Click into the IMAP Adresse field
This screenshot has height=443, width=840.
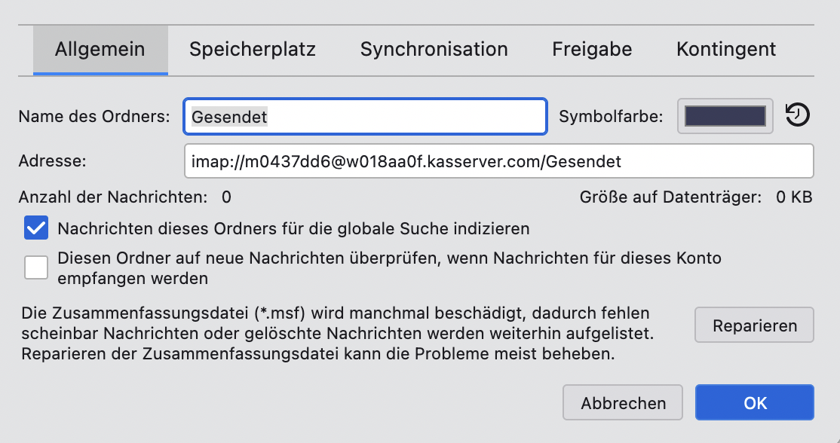point(498,160)
